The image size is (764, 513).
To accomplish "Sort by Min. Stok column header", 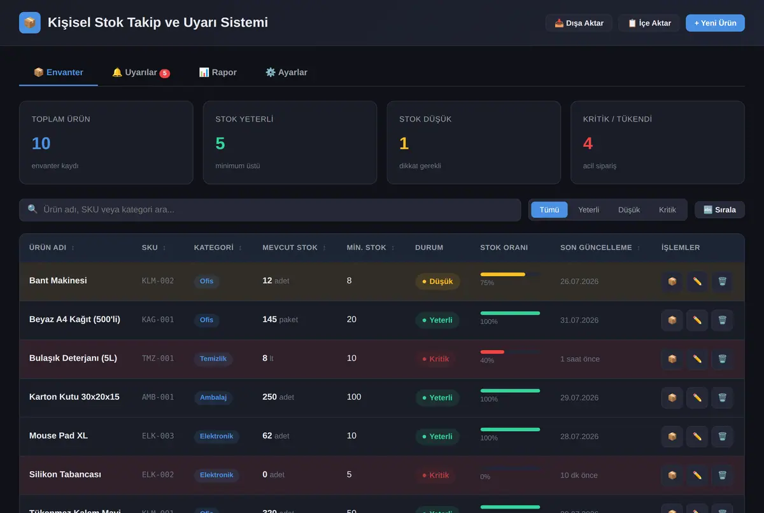I will point(371,248).
